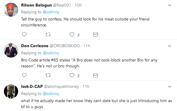
Task: Open more options chevron on Rilwan Balogun's tweet
Action: (x=170, y=5)
